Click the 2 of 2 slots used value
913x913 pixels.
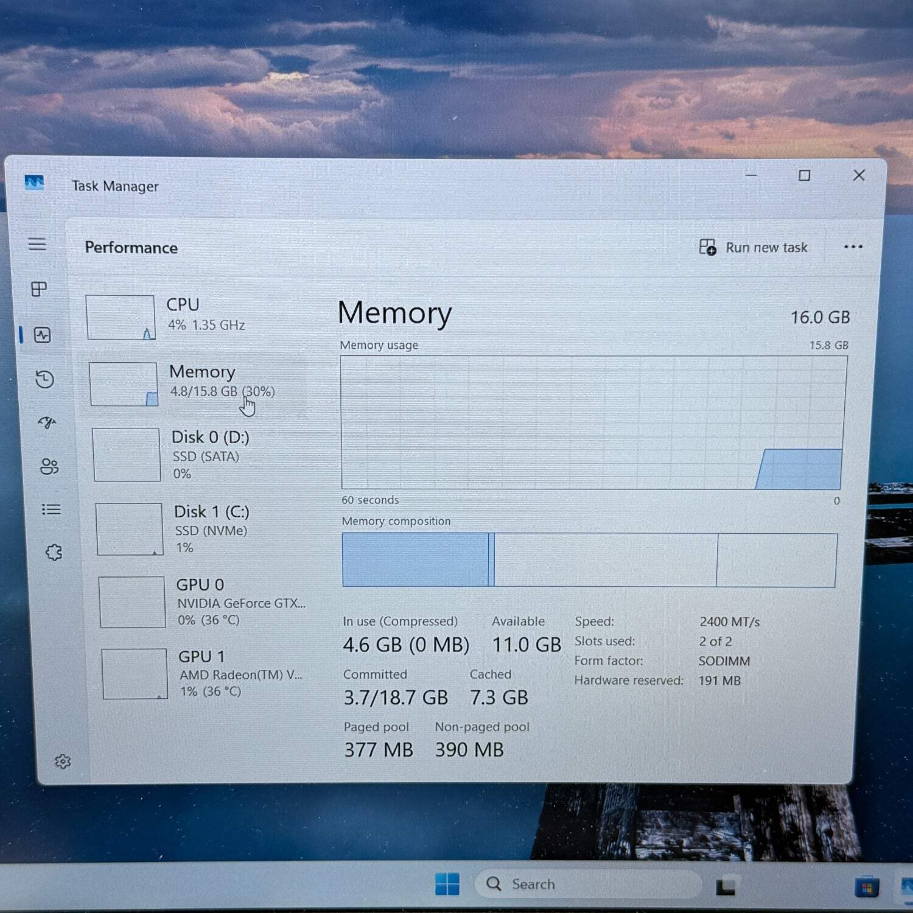tap(715, 642)
